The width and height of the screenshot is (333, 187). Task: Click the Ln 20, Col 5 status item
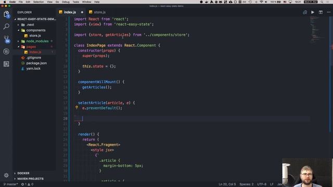[x=227, y=184]
